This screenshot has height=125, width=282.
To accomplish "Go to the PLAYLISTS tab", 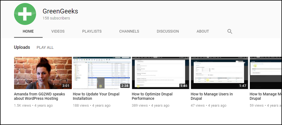I will coord(92,31).
